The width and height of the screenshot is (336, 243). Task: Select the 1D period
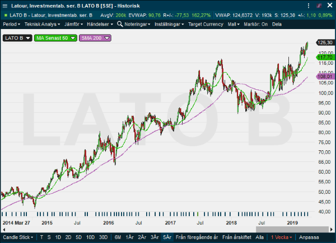(58, 237)
